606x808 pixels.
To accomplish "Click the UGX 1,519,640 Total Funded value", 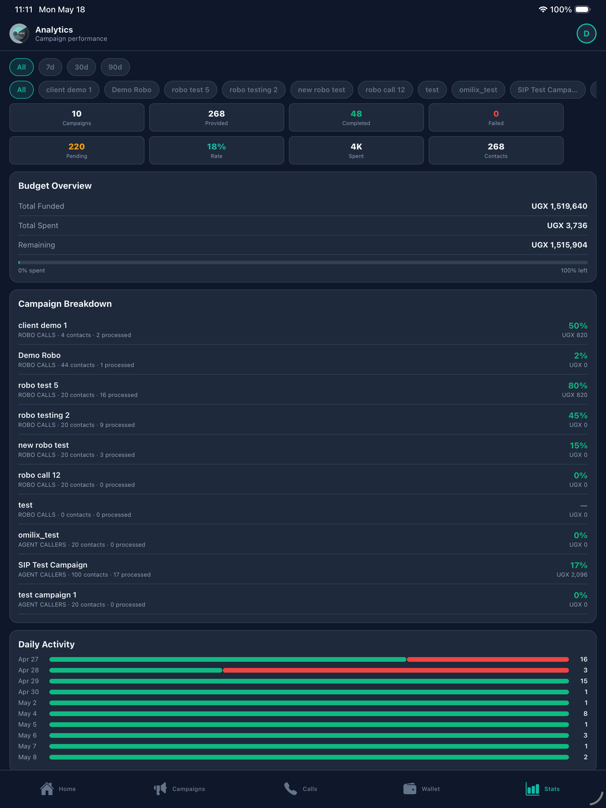I will 559,206.
